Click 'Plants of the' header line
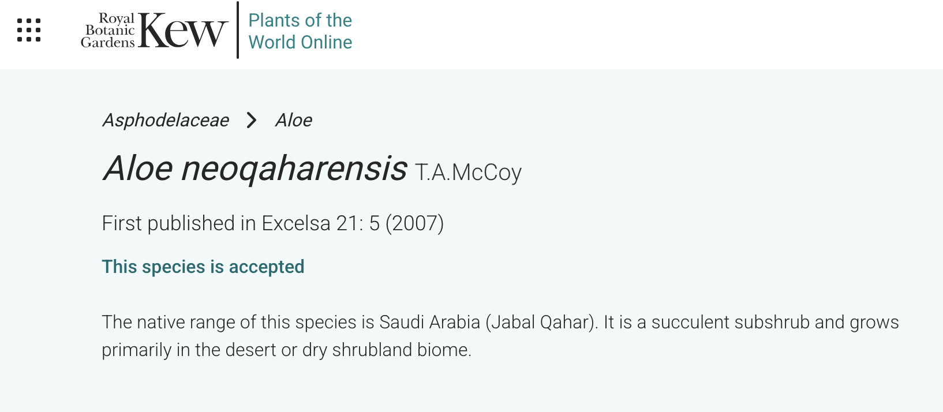Image resolution: width=943 pixels, height=412 pixels. point(300,20)
